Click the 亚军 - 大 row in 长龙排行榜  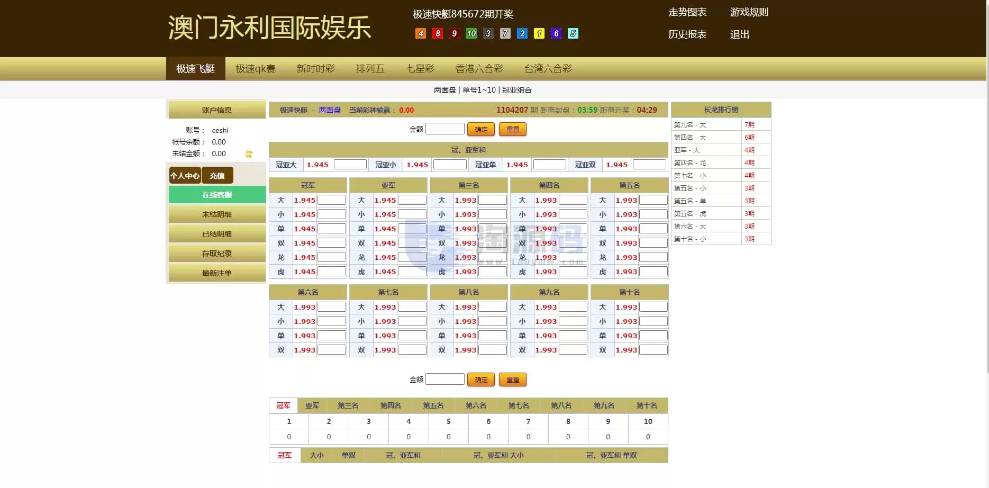point(721,150)
